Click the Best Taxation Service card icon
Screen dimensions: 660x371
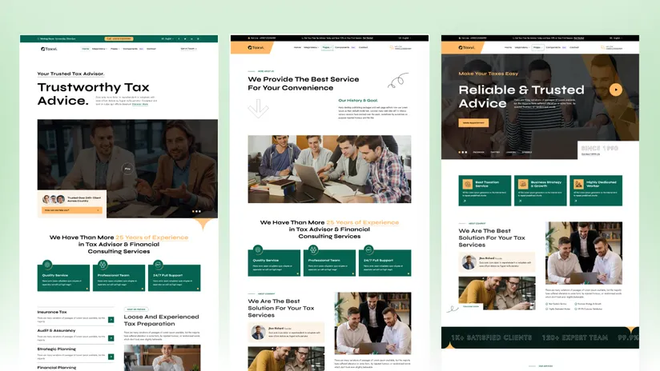pyautogui.click(x=467, y=184)
